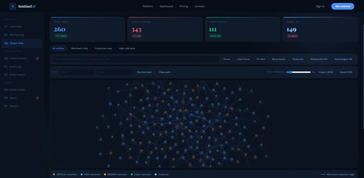
Task: Select the High-risk hubs filter chip
Action: coord(127,48)
